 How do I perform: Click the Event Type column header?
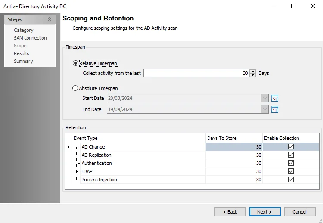coord(139,138)
